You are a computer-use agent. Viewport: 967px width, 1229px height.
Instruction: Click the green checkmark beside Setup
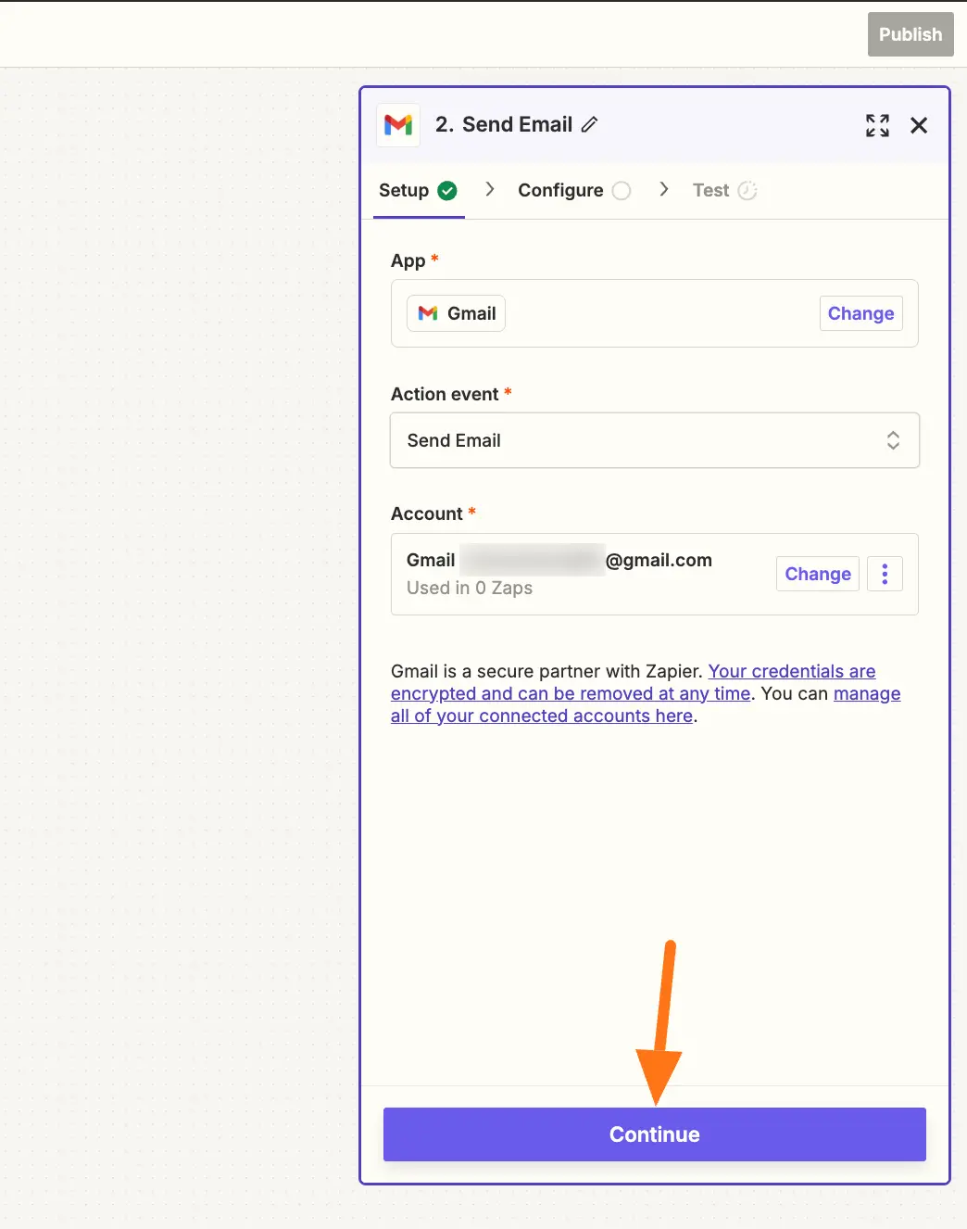pos(447,191)
